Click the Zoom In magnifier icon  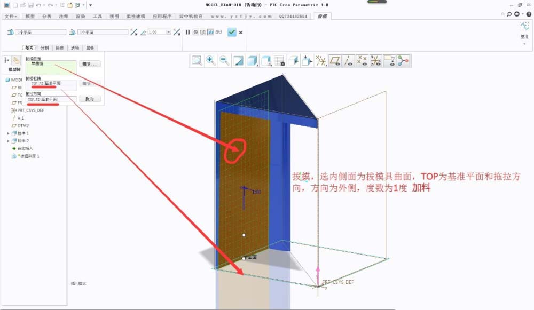210,61
